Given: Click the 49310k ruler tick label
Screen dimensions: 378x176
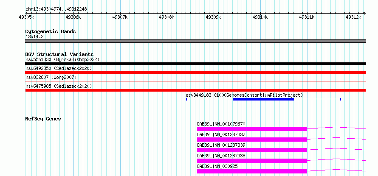Looking at the screenshot, I should pos(260,17).
